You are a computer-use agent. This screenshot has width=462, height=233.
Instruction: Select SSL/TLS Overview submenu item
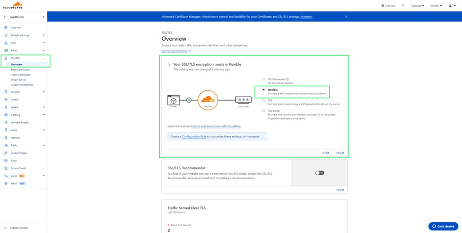17,64
